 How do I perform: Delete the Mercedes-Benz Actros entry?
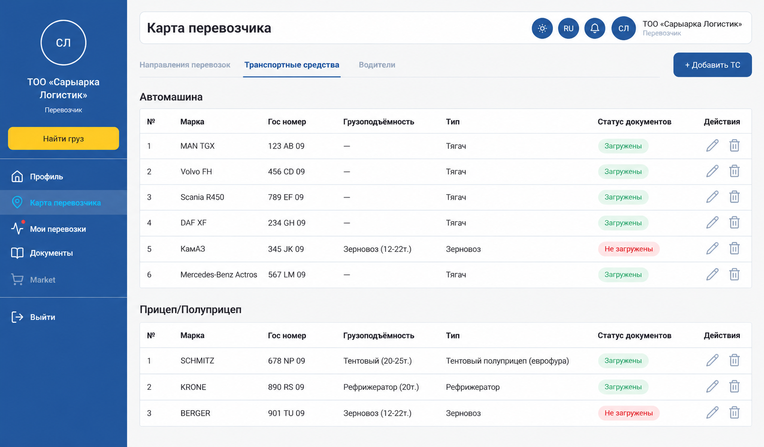[734, 274]
